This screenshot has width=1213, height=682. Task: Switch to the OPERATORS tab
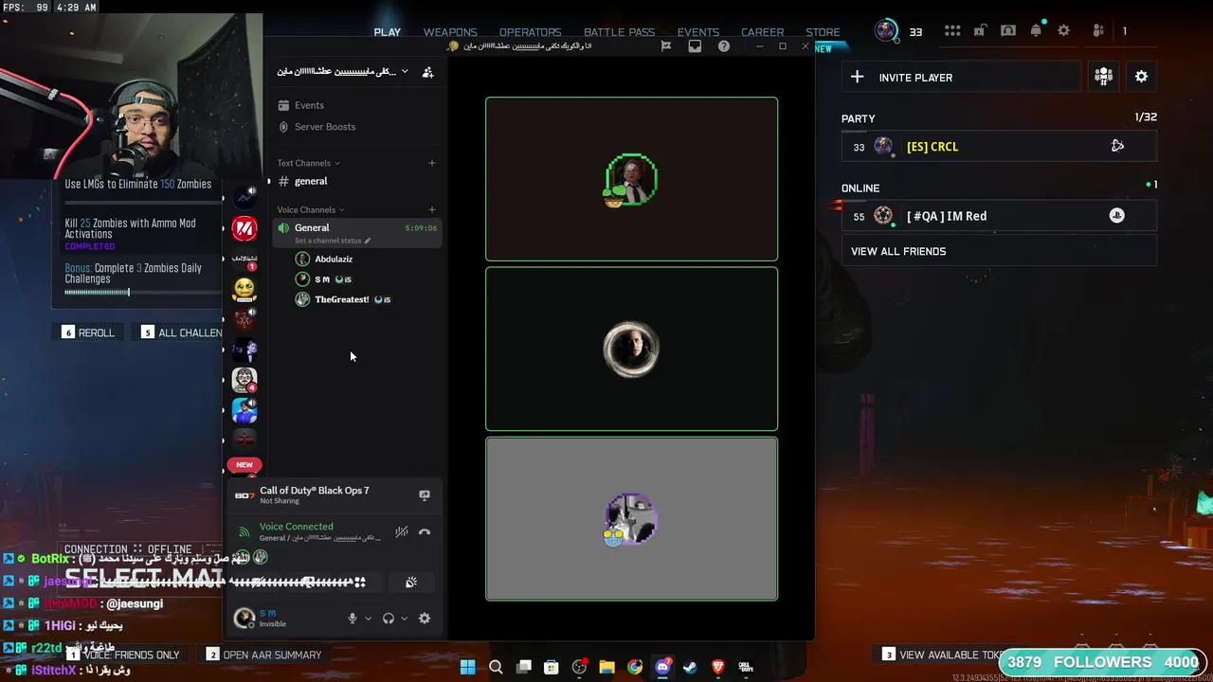531,32
